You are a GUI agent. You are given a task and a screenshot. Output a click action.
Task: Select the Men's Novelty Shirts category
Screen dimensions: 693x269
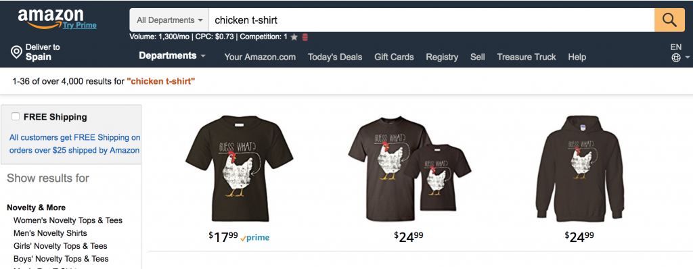pyautogui.click(x=50, y=233)
